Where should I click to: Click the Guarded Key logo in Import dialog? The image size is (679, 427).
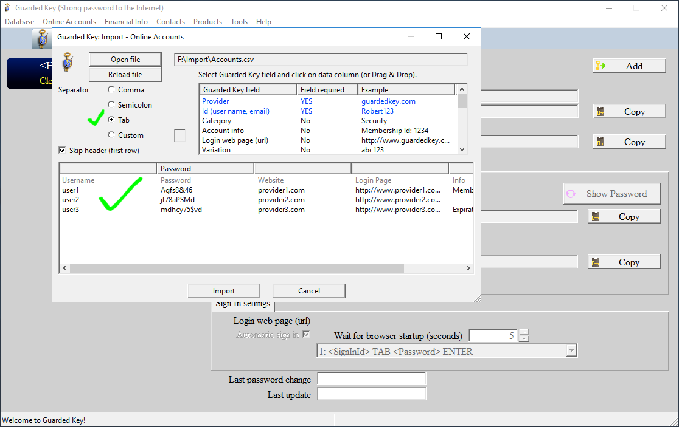68,62
